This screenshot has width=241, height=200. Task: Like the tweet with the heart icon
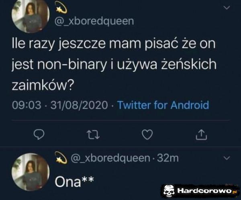click(x=147, y=135)
